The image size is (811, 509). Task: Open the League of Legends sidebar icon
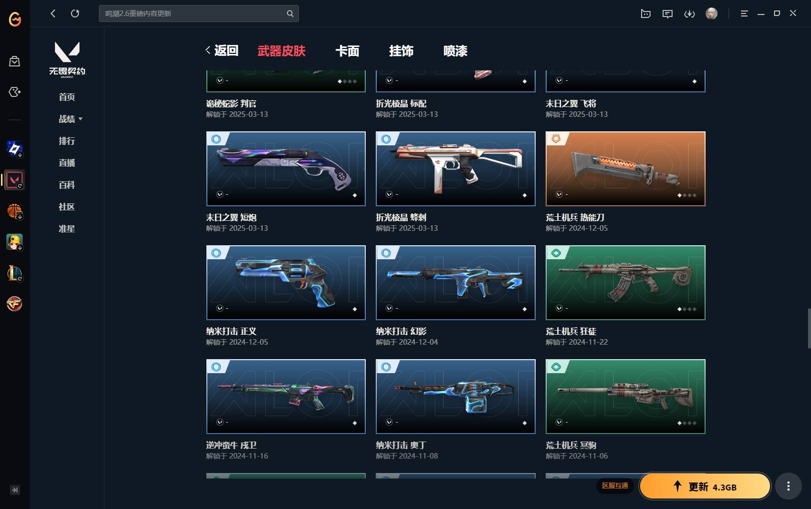(14, 273)
